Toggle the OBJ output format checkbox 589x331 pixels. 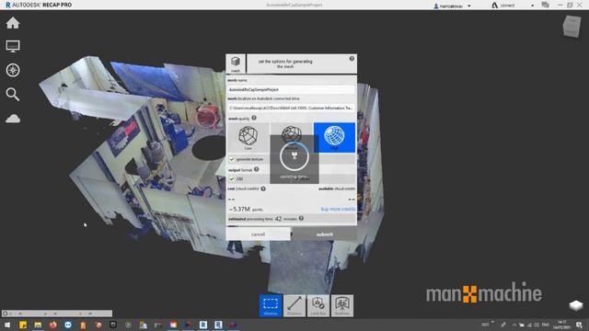tap(232, 178)
